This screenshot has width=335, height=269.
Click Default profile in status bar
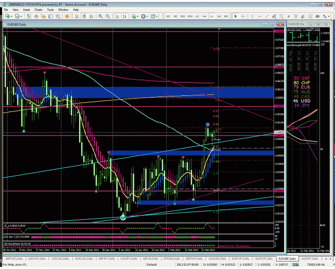pyautogui.click(x=152, y=265)
